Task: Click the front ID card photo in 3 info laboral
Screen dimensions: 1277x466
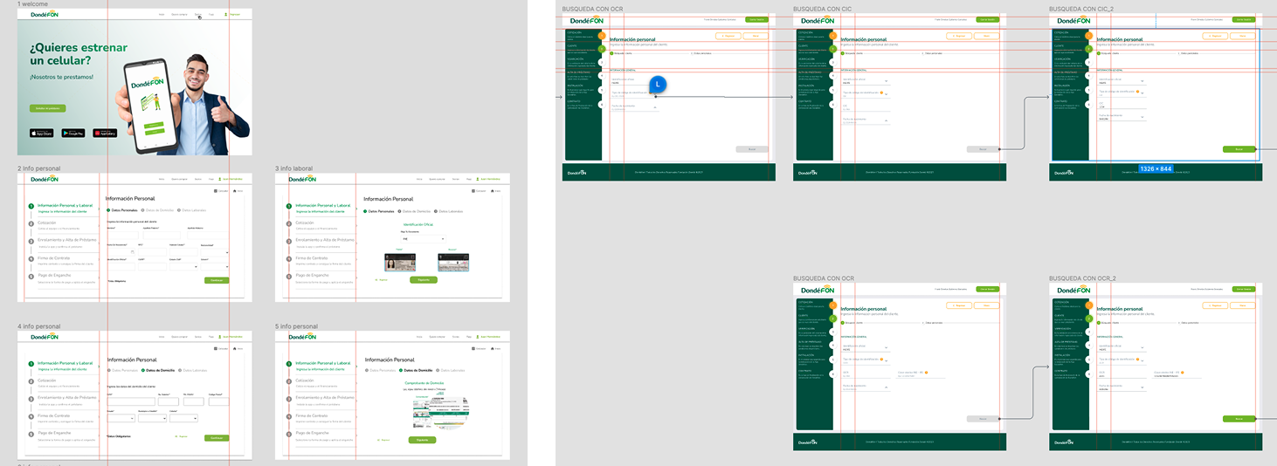Action: tap(400, 262)
